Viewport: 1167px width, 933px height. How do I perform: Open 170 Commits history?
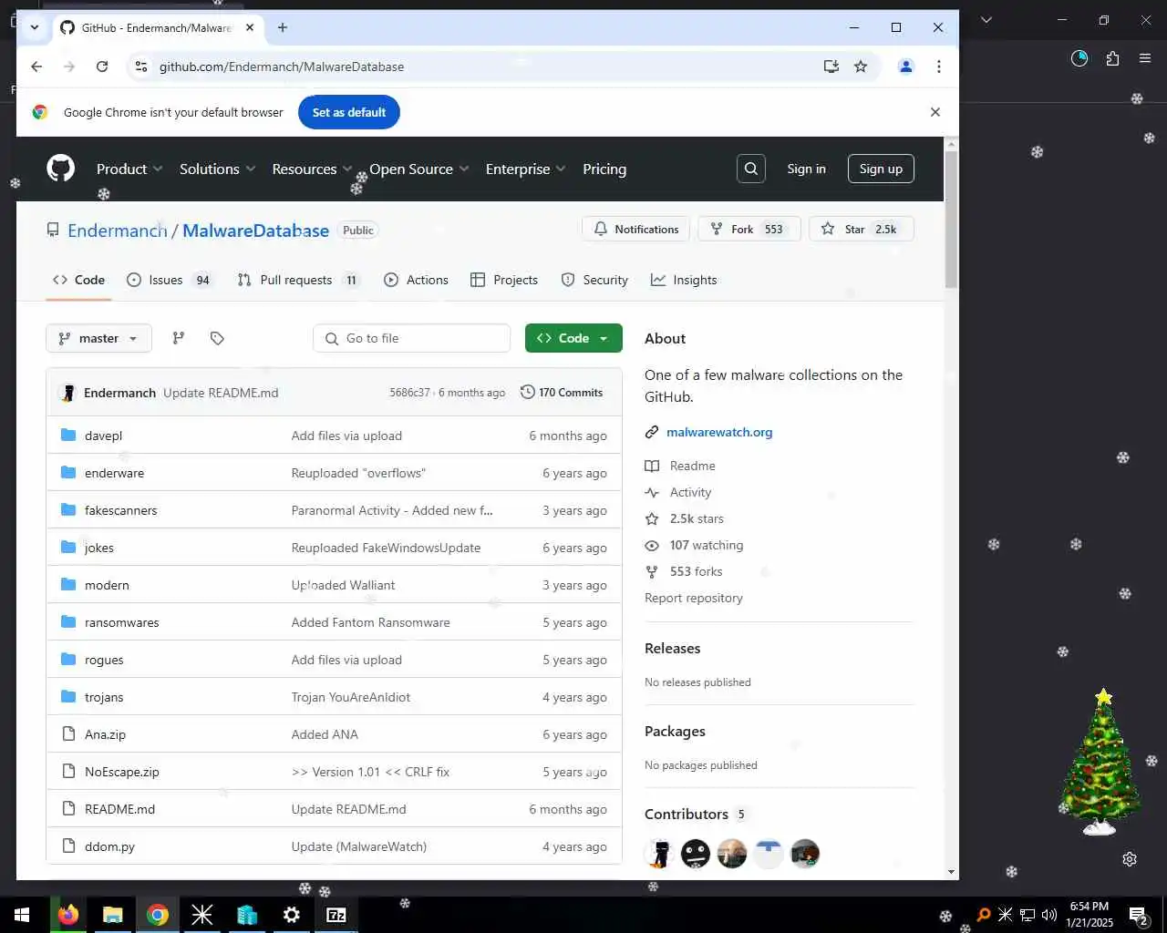click(x=562, y=393)
